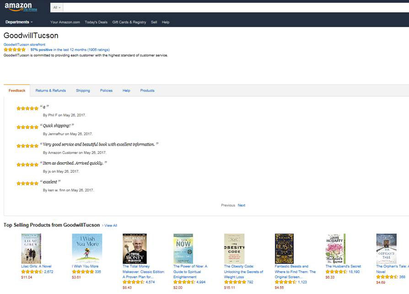409x294 pixels.
Task: Click the stars on ken w. finn's review
Action: pos(27,184)
